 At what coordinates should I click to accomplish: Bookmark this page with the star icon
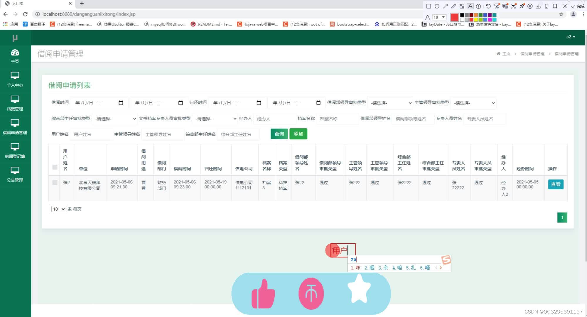[x=561, y=14]
